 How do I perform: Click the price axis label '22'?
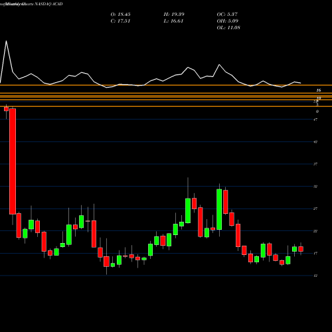[315, 231]
